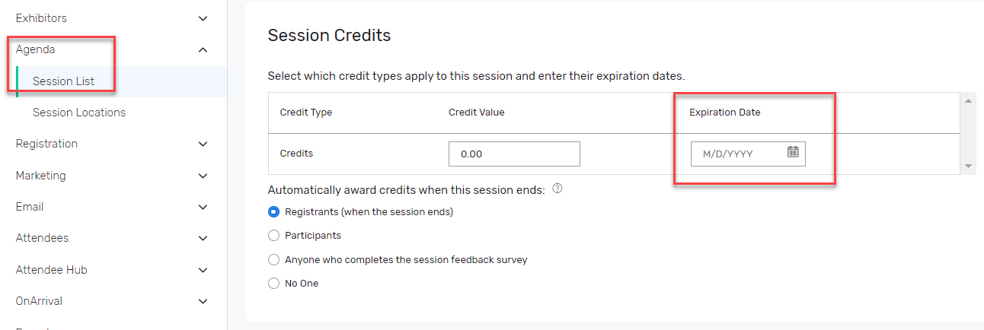Click the Credit Value input field
984x330 pixels.
click(514, 154)
